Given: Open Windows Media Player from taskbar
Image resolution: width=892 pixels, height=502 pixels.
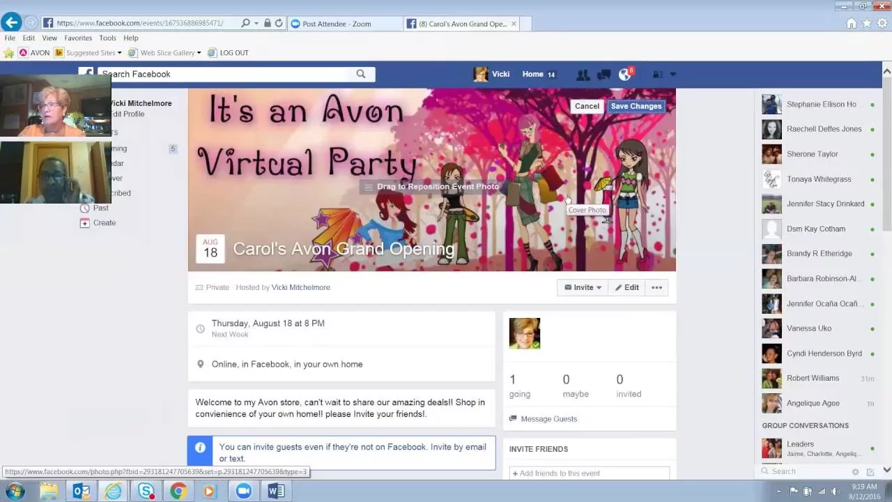Looking at the screenshot, I should 210,491.
